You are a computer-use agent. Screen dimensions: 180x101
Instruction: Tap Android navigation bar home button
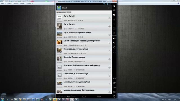(x=84, y=97)
